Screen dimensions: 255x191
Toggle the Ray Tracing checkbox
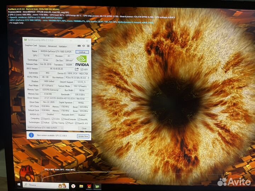[x=53, y=123]
